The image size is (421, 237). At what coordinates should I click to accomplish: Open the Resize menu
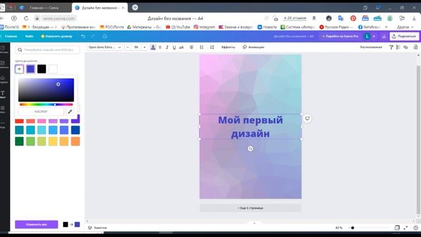(x=57, y=36)
